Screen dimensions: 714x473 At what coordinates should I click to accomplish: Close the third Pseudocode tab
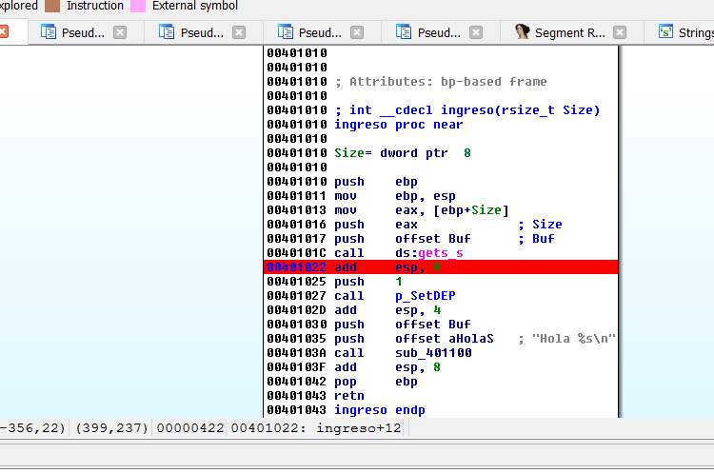coord(357,32)
